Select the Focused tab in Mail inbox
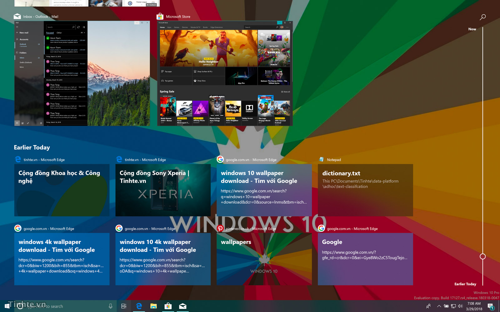 pos(50,32)
